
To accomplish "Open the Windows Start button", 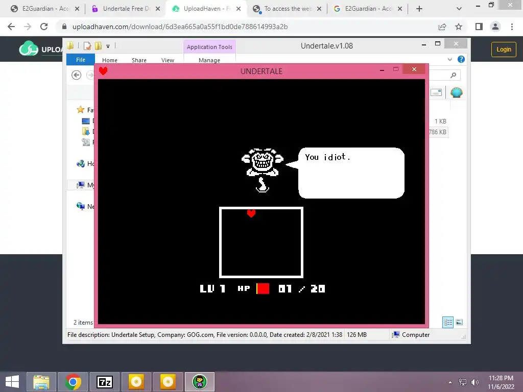I will click(x=12, y=382).
